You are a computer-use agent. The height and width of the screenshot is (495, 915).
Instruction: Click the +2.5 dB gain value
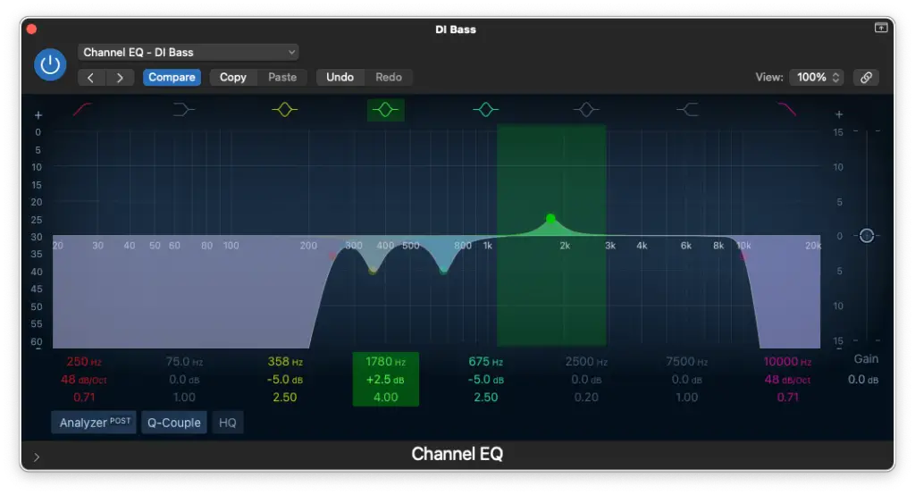click(x=385, y=380)
